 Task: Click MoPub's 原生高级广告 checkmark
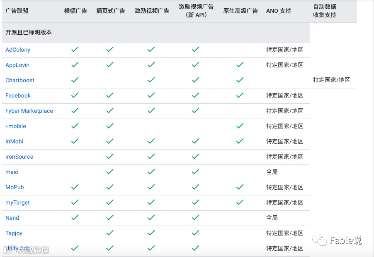pyautogui.click(x=240, y=187)
